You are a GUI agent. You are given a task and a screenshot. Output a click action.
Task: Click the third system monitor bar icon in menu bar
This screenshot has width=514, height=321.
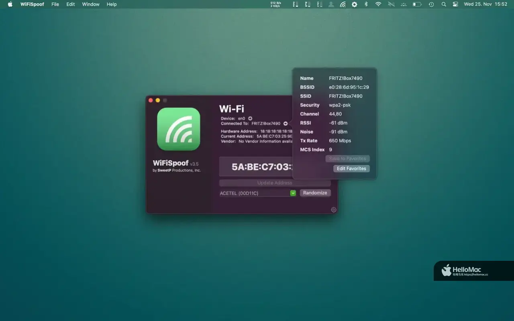click(320, 4)
